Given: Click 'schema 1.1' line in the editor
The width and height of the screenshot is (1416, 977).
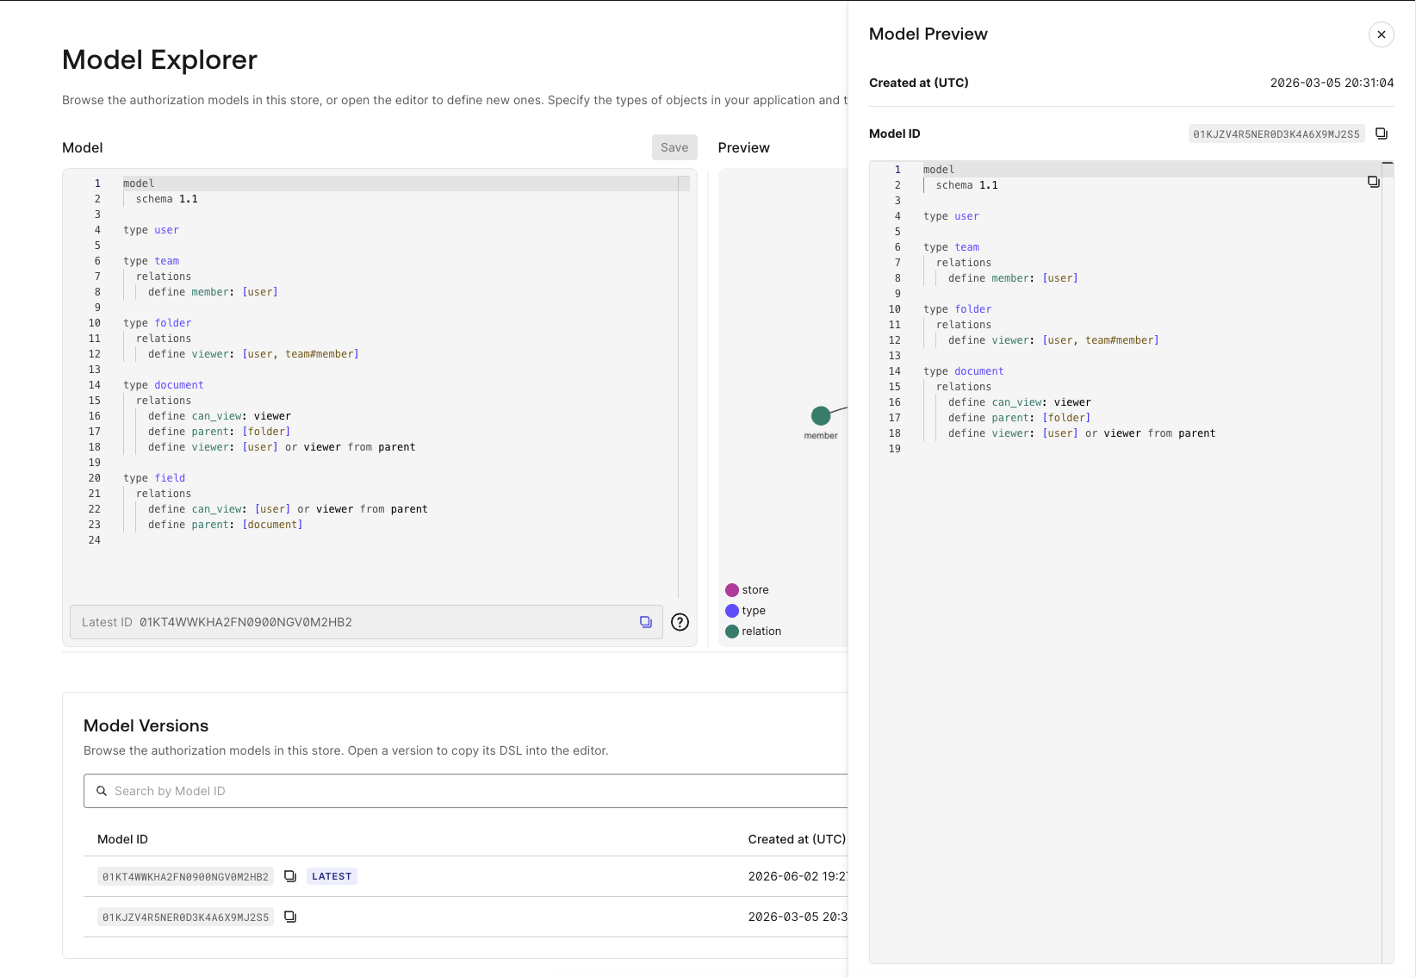Looking at the screenshot, I should [166, 199].
